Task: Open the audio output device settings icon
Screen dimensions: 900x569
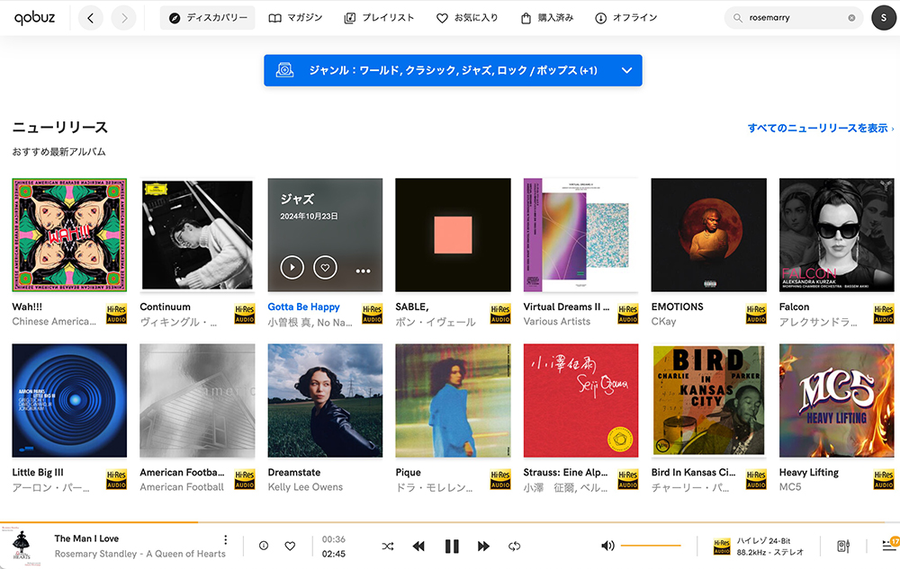Action: coord(843,547)
